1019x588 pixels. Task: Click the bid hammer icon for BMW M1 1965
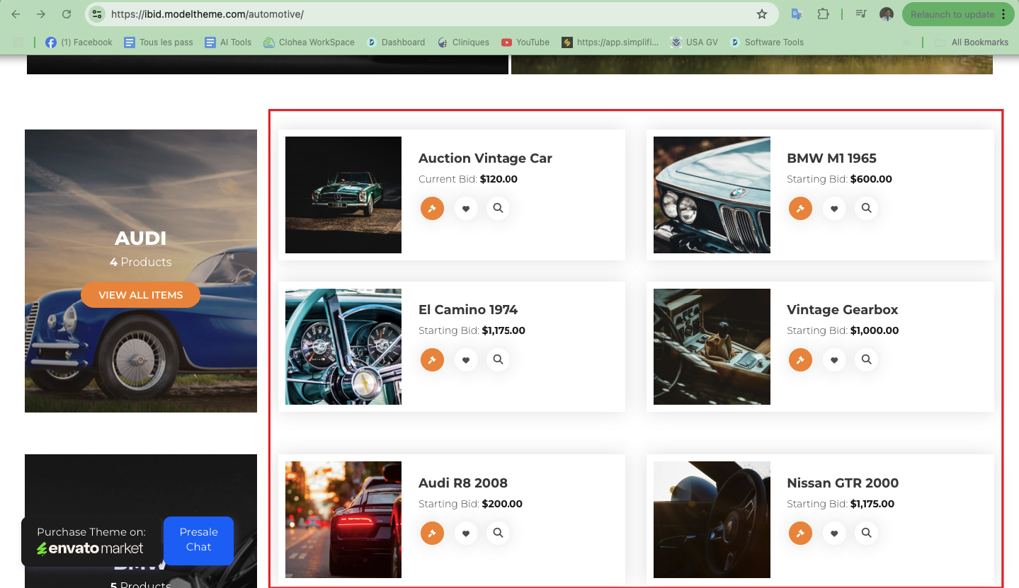pos(800,209)
